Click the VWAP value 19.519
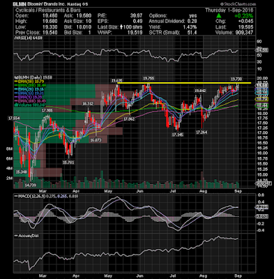Viewport: 274px width, 279px height. (135, 33)
